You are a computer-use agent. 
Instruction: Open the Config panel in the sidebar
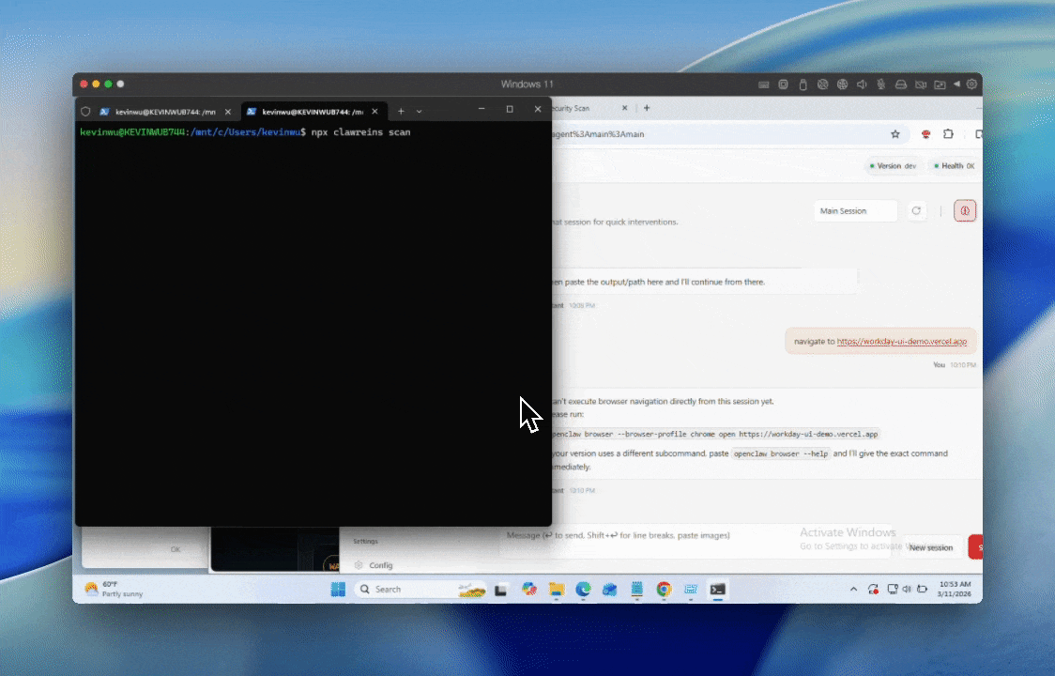381,565
